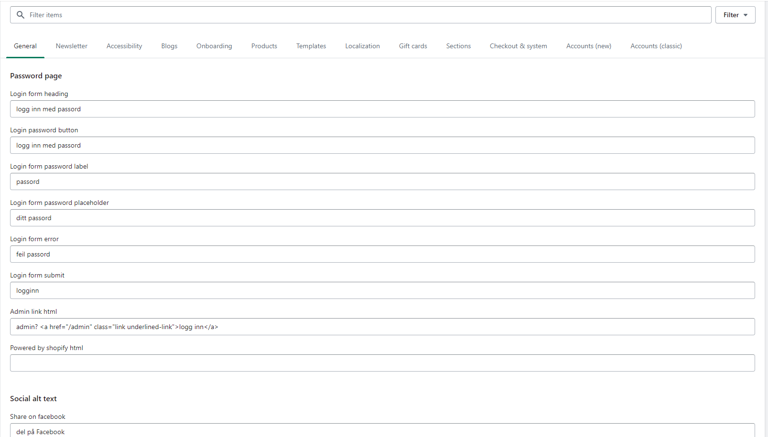Switch to the Sections tab
The image size is (768, 437).
(x=458, y=46)
